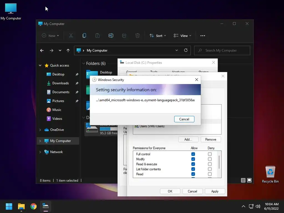
Task: Check Deny for Read & execute
Action: click(x=210, y=164)
